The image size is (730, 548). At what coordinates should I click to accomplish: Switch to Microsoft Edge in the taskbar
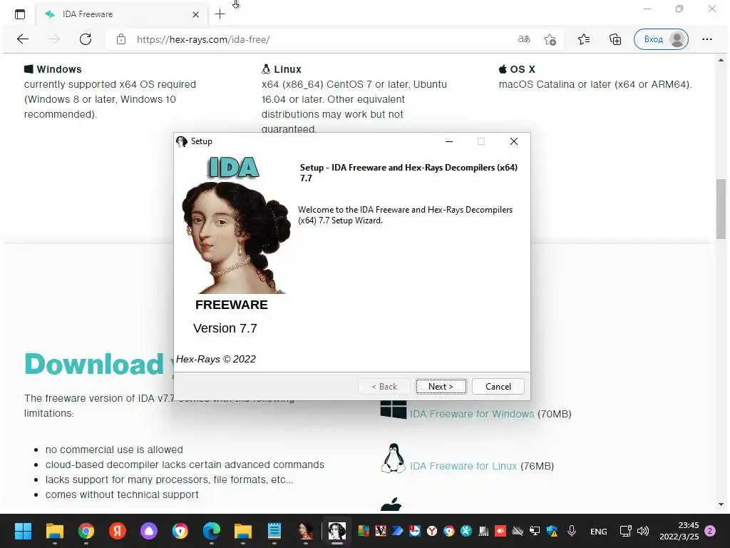pos(211,531)
